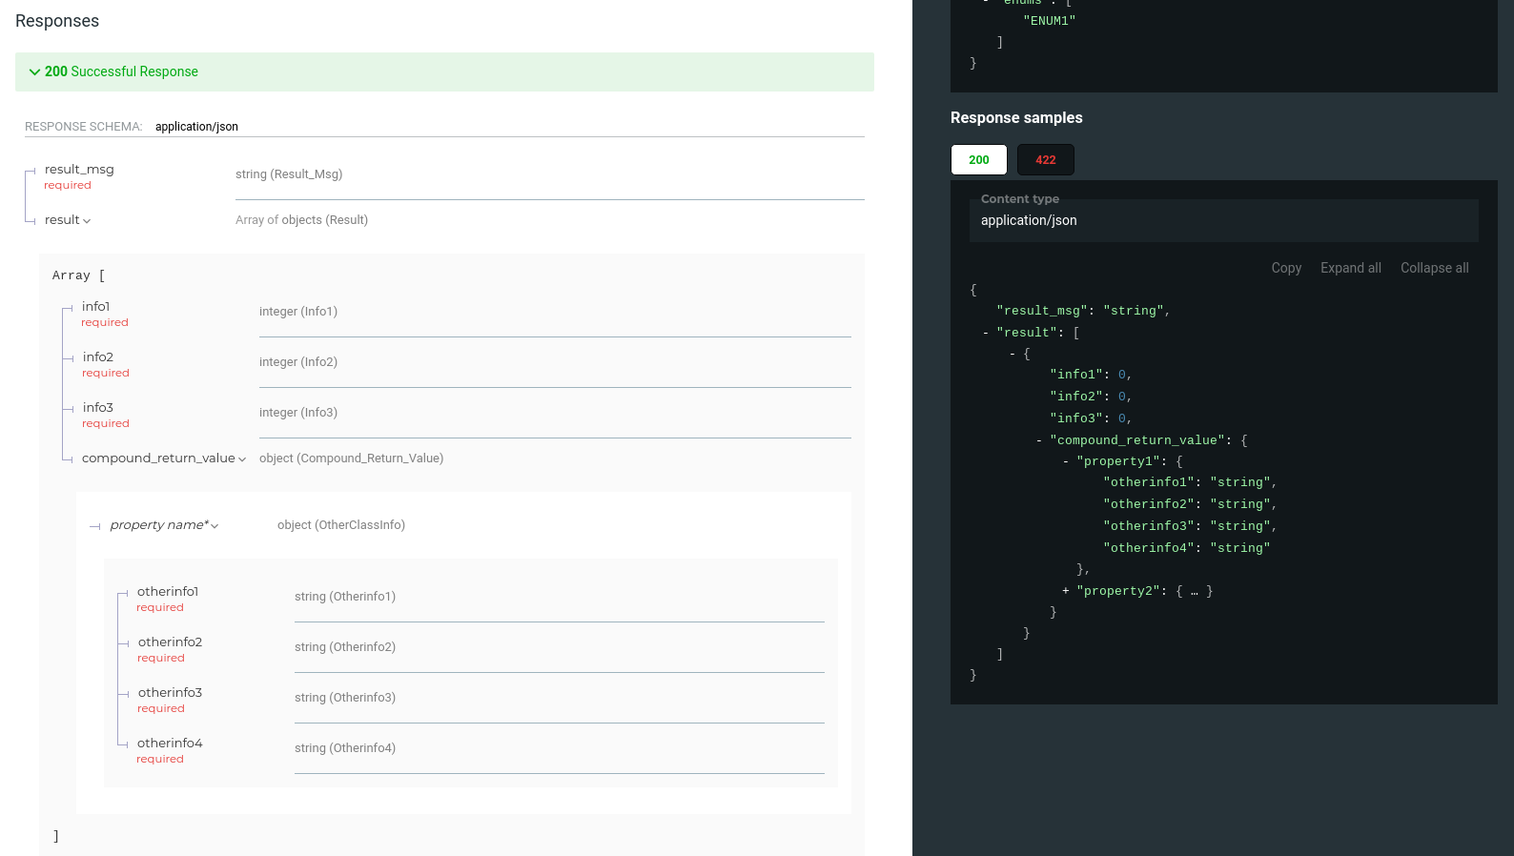
Task: Click the object (OtherClassInfo) type text
Action: pyautogui.click(x=341, y=525)
